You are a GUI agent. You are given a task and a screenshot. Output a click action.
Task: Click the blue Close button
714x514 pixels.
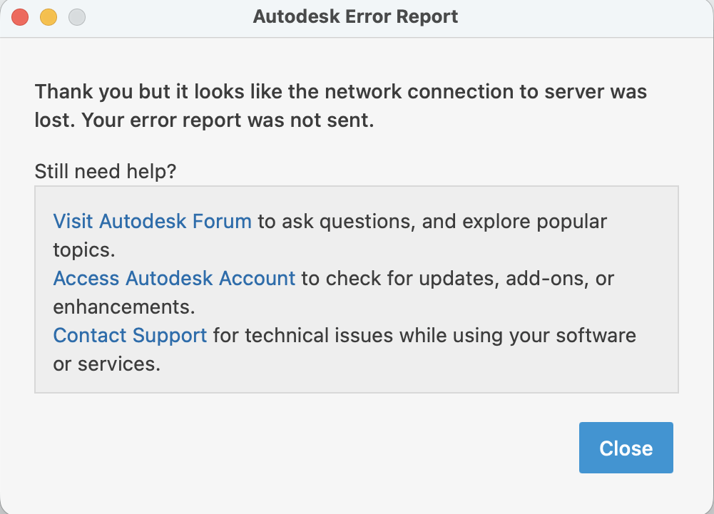pyautogui.click(x=626, y=448)
